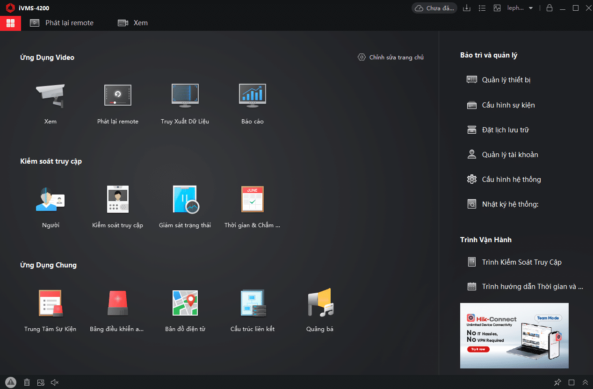Viewport: 593px width, 389px height.
Task: Launch Truy Xuất Dữ Liệu module
Action: pyautogui.click(x=185, y=95)
